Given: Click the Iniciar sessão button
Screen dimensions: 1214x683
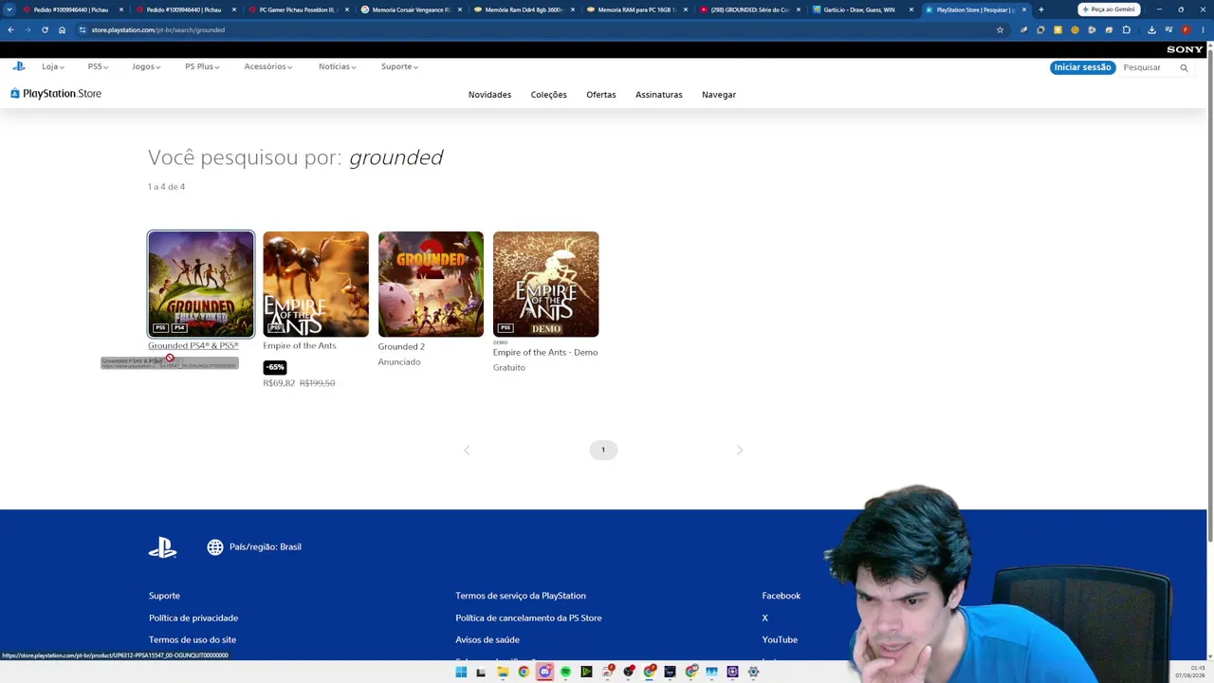Looking at the screenshot, I should click(1082, 67).
